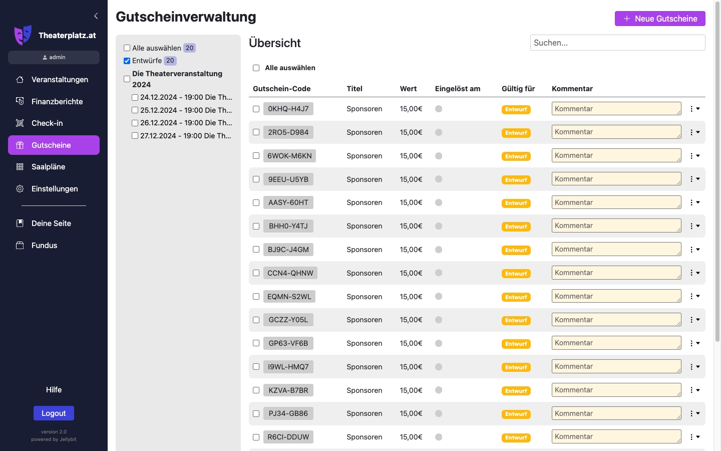Focus the Suchen search field

tap(617, 43)
